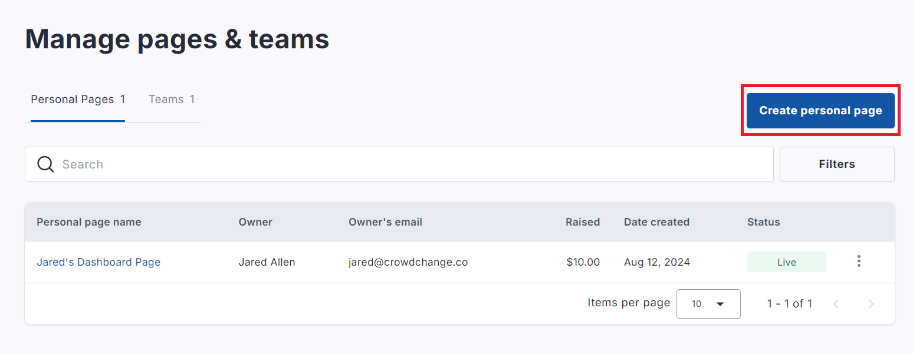Click the Owner's email column header
The height and width of the screenshot is (354, 913).
click(385, 222)
